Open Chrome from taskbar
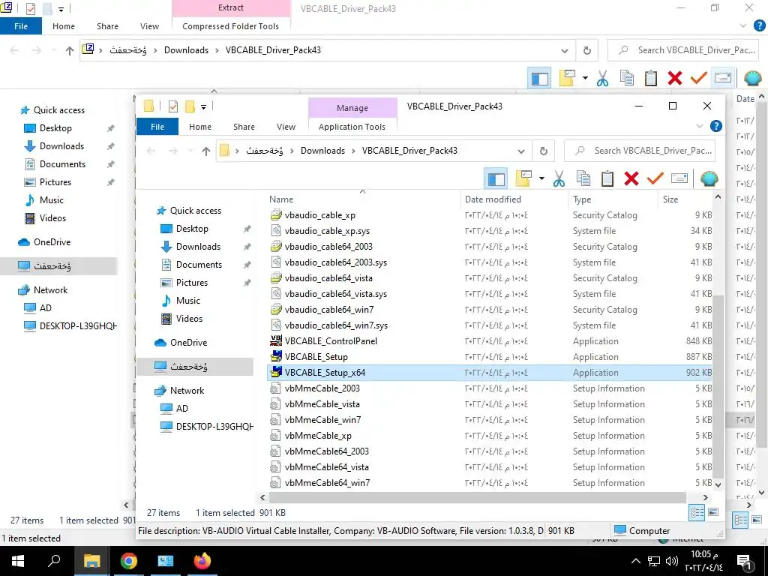The height and width of the screenshot is (576, 768). click(129, 561)
